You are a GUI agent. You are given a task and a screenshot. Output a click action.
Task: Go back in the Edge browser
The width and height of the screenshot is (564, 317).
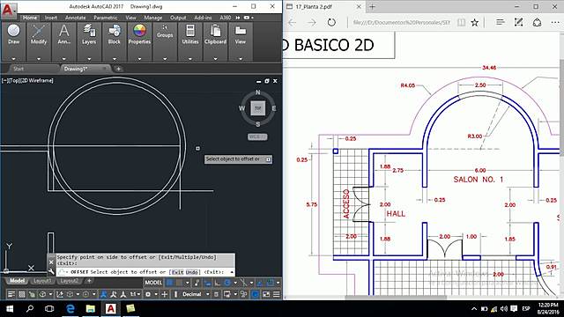point(292,22)
